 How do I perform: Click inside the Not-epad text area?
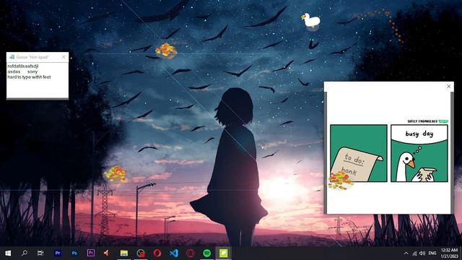pos(38,80)
